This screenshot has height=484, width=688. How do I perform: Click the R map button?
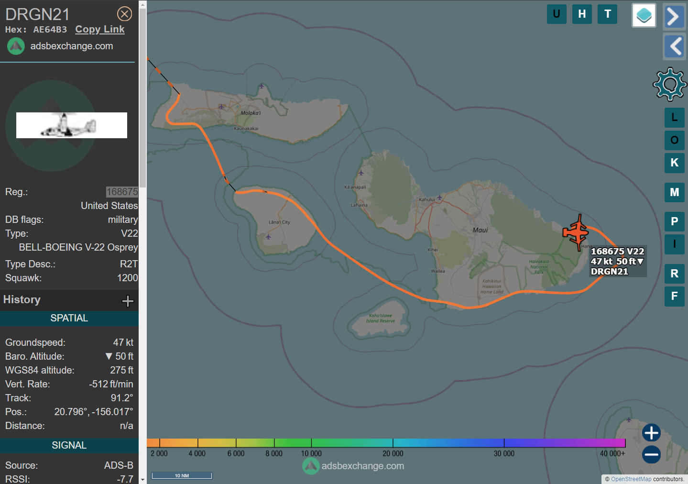pos(675,274)
